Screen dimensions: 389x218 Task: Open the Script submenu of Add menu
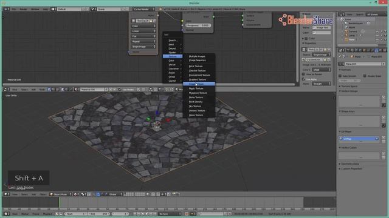tap(173, 73)
